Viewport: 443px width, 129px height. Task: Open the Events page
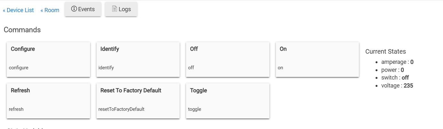83,9
